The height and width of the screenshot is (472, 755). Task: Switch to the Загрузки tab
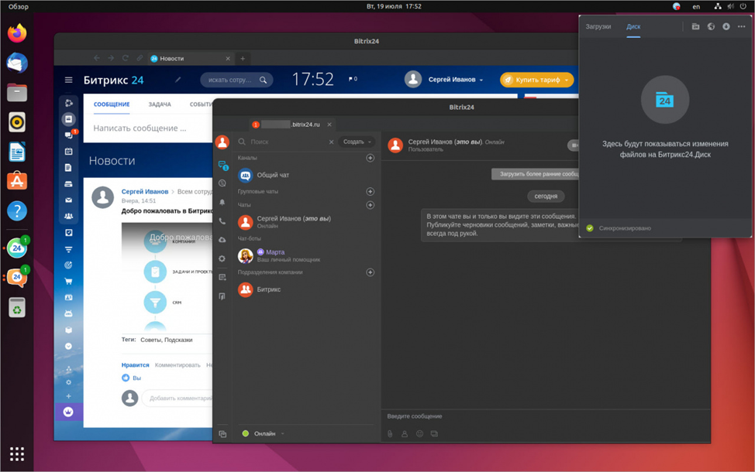pyautogui.click(x=598, y=26)
